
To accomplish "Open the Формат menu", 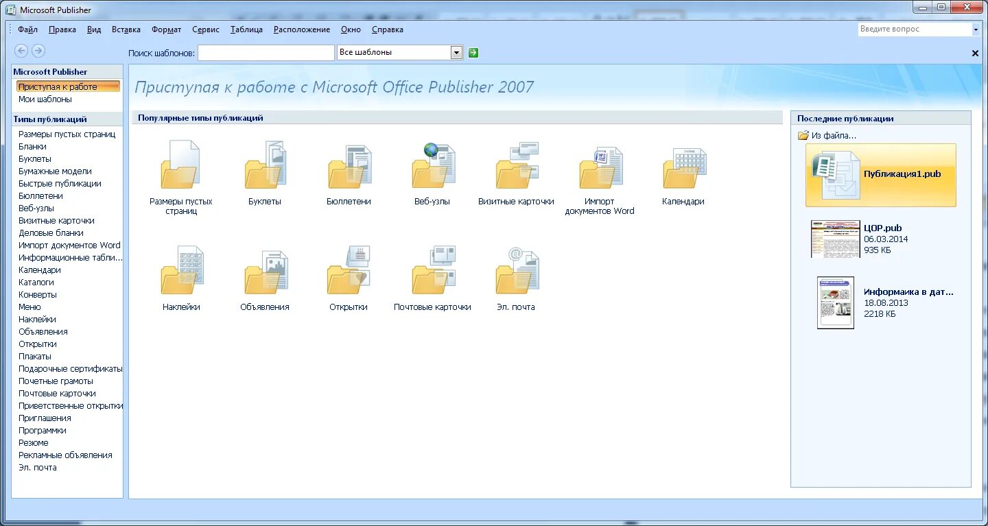I will [167, 29].
